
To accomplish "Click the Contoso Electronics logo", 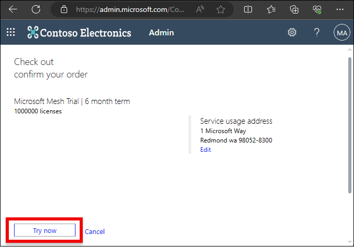I will pyautogui.click(x=79, y=33).
